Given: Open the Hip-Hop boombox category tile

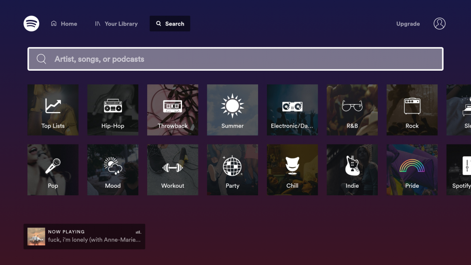Looking at the screenshot, I should coord(113,110).
